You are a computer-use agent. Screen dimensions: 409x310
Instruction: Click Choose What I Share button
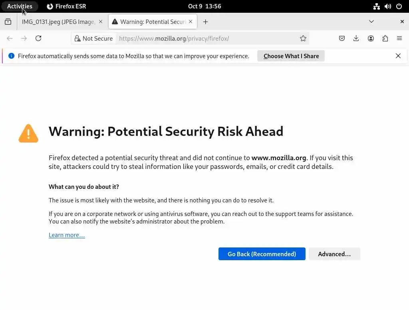point(291,56)
